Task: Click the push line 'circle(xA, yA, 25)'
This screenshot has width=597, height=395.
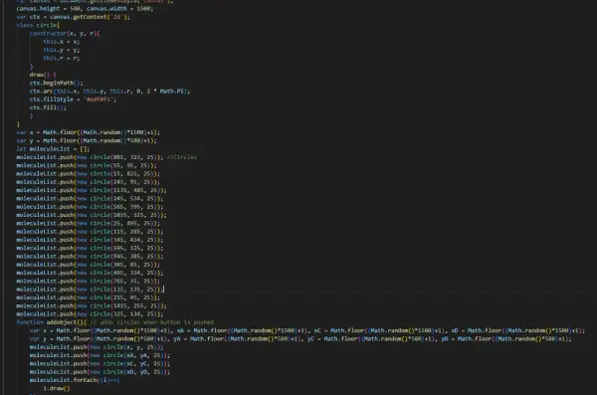Action: click(x=99, y=356)
